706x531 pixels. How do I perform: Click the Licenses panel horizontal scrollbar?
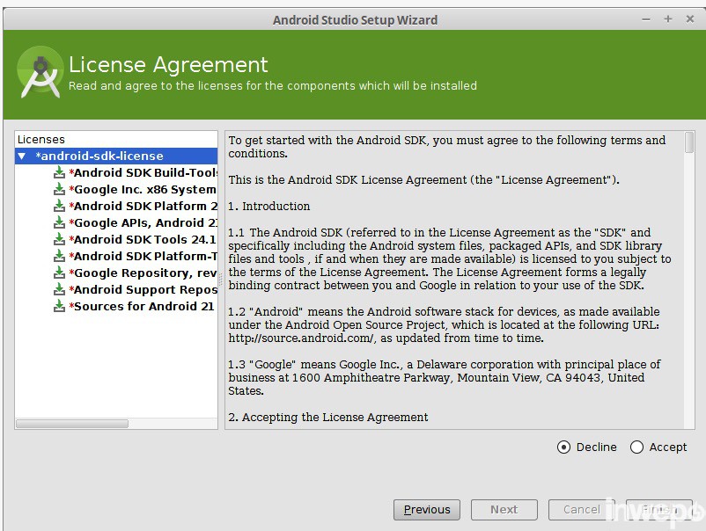click(x=72, y=424)
